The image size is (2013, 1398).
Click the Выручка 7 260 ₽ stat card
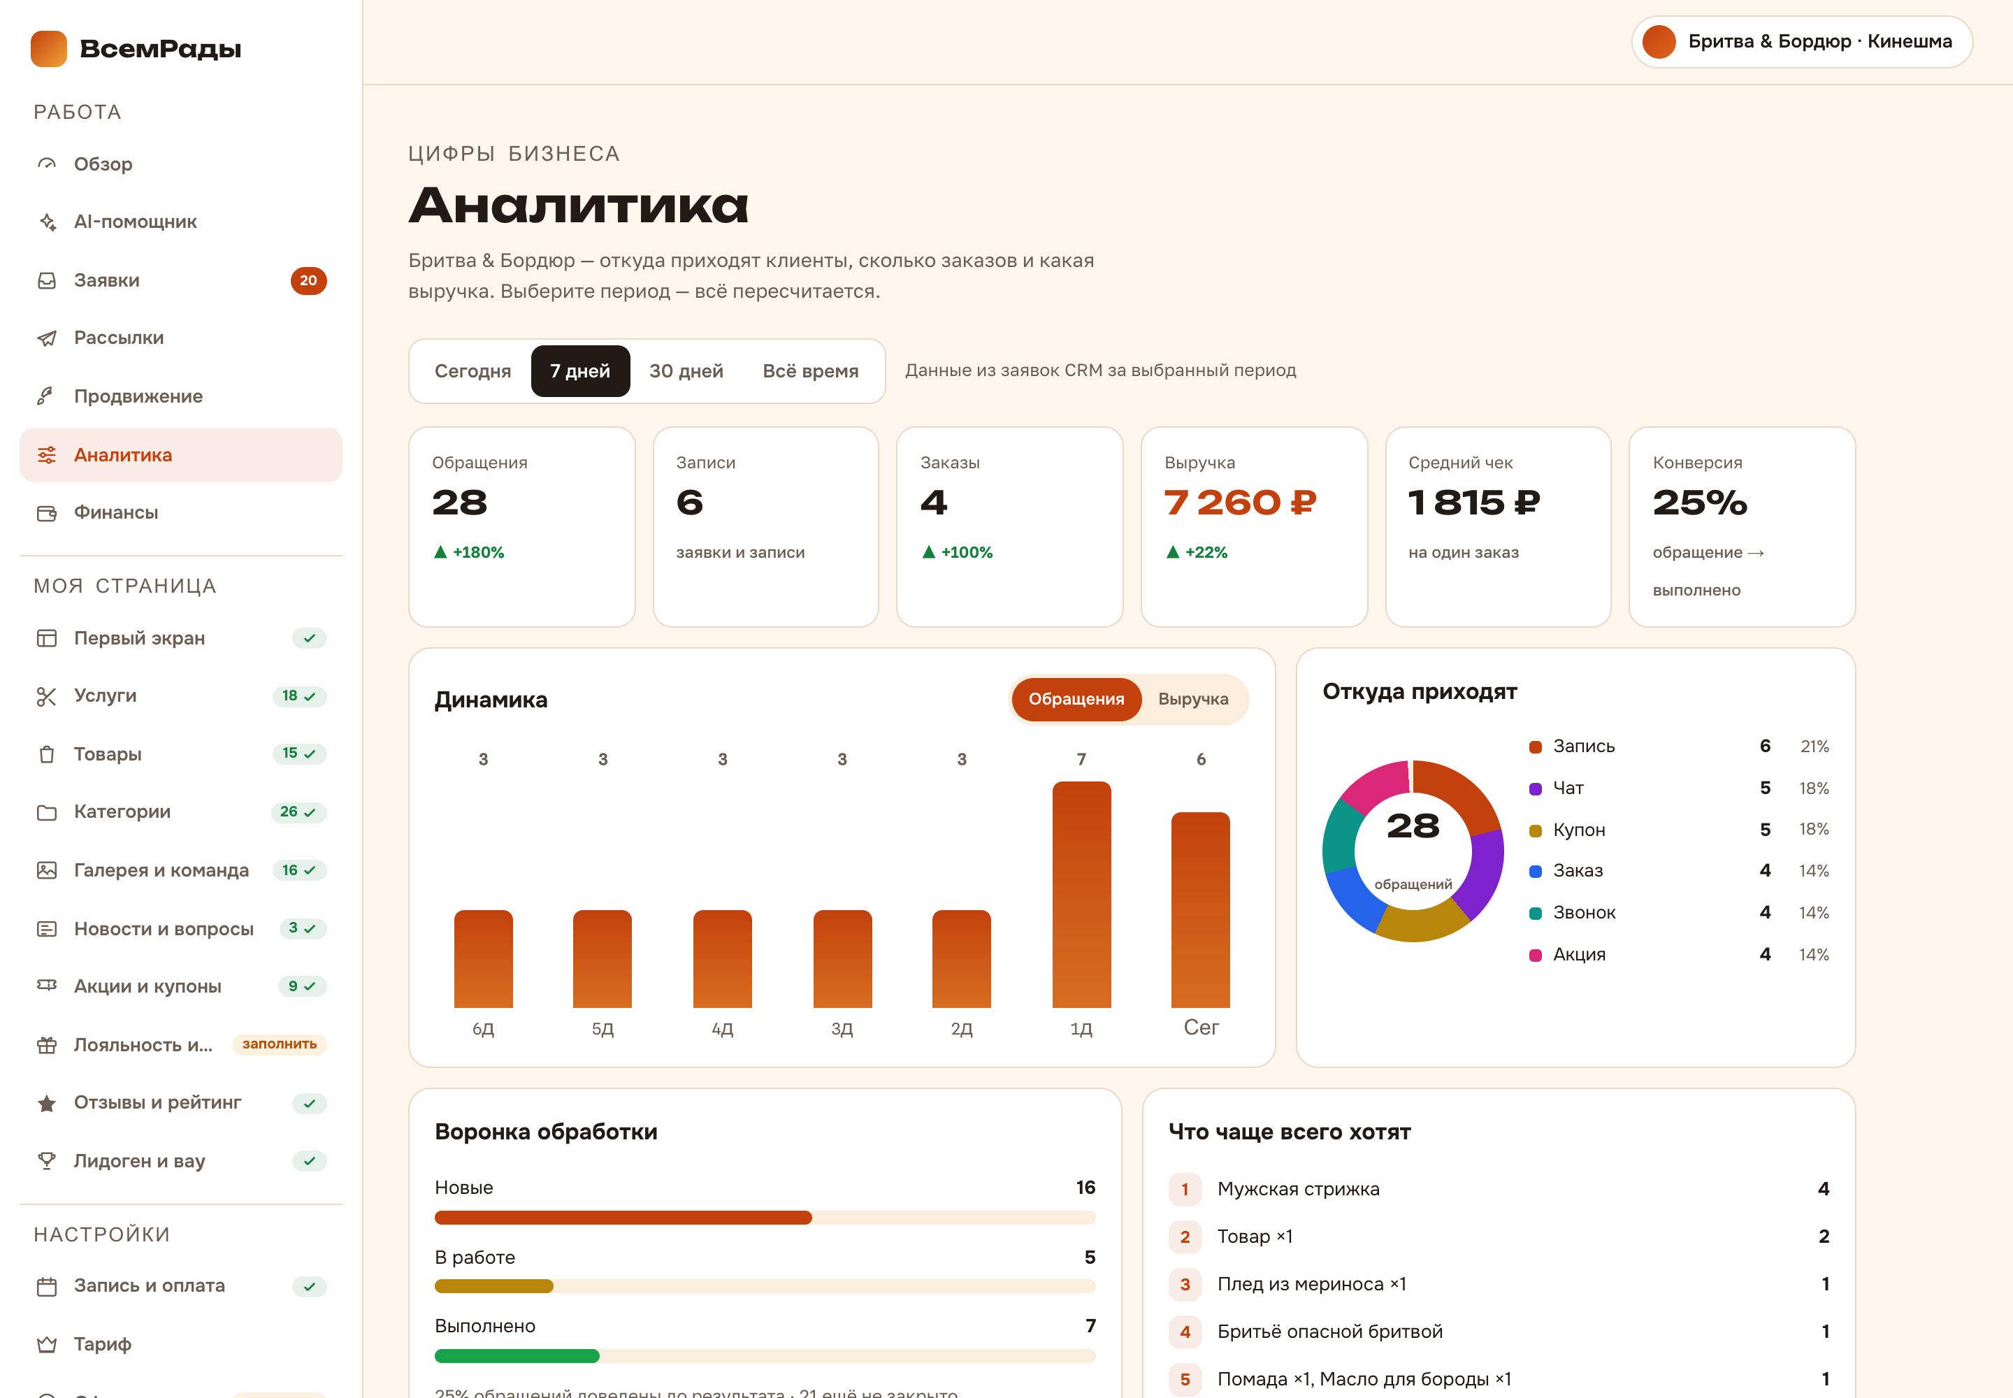click(x=1253, y=527)
